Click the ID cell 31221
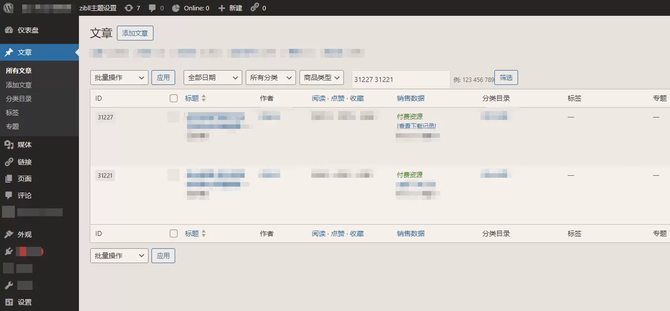The width and height of the screenshot is (670, 311). click(x=105, y=175)
